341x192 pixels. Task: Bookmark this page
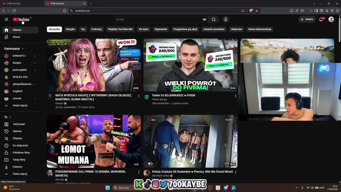coord(64,11)
